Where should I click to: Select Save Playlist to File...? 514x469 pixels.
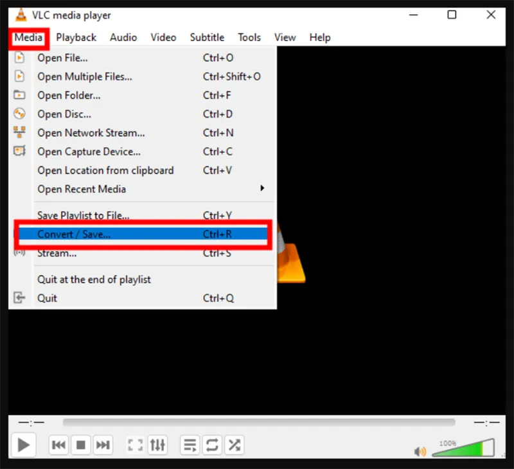click(143, 215)
